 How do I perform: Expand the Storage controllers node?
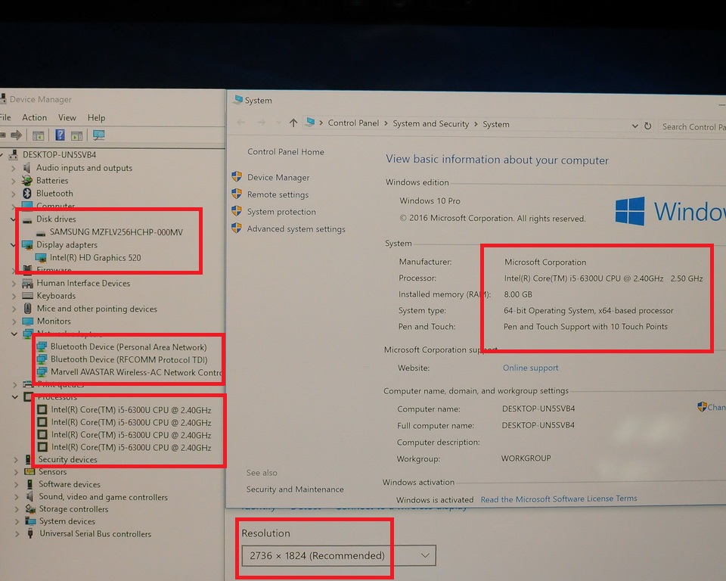[x=17, y=508]
